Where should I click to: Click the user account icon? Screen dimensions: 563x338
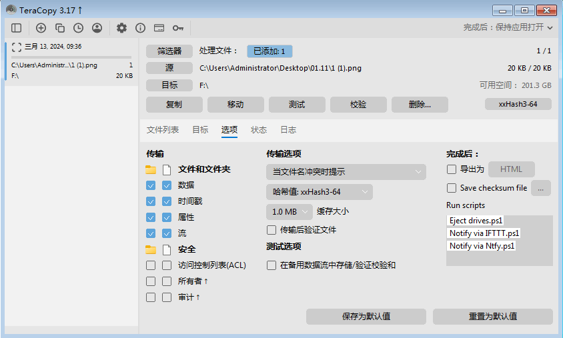coord(97,28)
